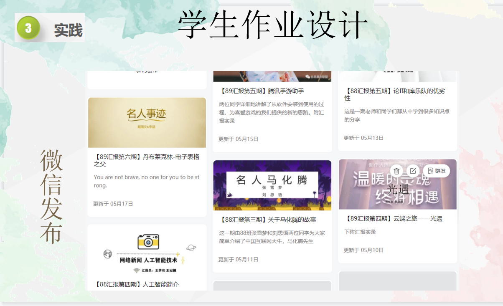Select the vertical 微信发布 text

(51, 196)
